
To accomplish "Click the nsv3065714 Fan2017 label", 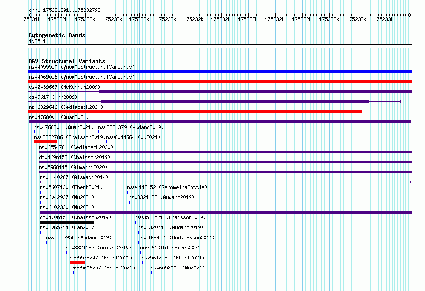I will tap(68, 227).
